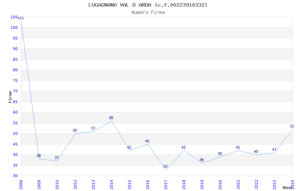The width and height of the screenshot is (296, 191).
Task: Click year 2015 on the x-axis
Action: 130,185
